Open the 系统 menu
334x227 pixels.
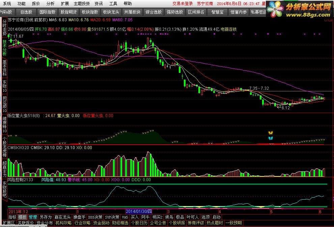(7, 4)
